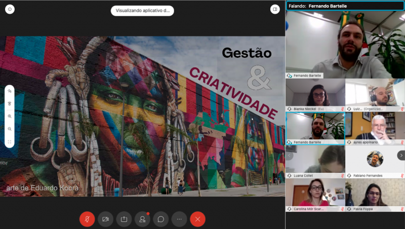The image size is (405, 229).
Task: Click muted mic icon beside Carolina Mór Scar...
Action: click(x=343, y=209)
